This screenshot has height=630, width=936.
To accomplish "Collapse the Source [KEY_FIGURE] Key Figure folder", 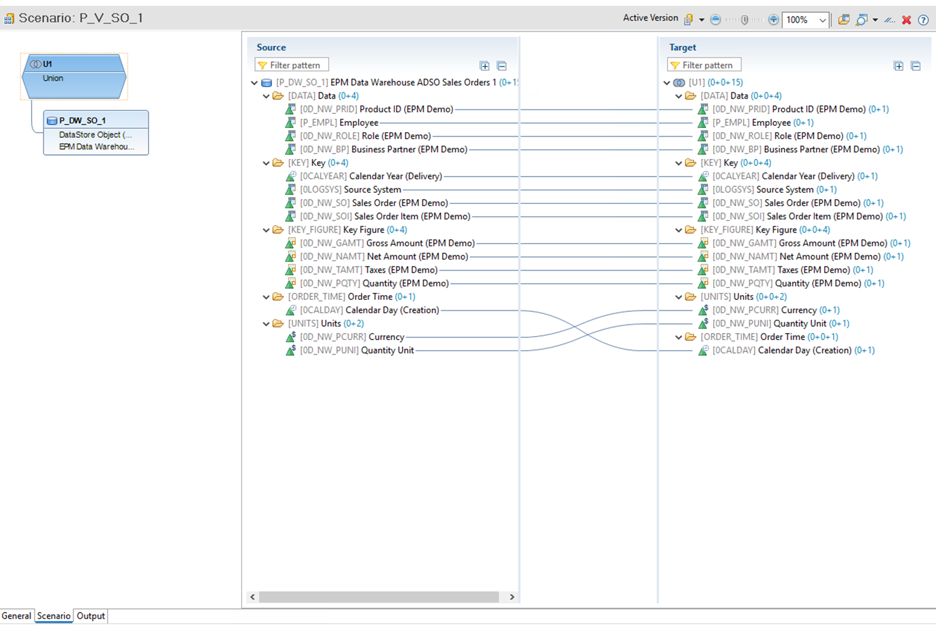I will (266, 230).
